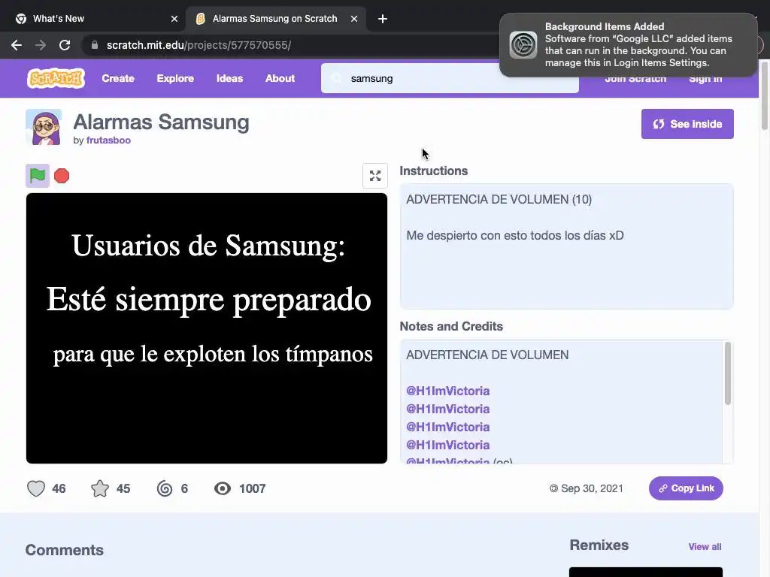770x577 pixels.
Task: Open the Ideas menu item
Action: pos(230,78)
